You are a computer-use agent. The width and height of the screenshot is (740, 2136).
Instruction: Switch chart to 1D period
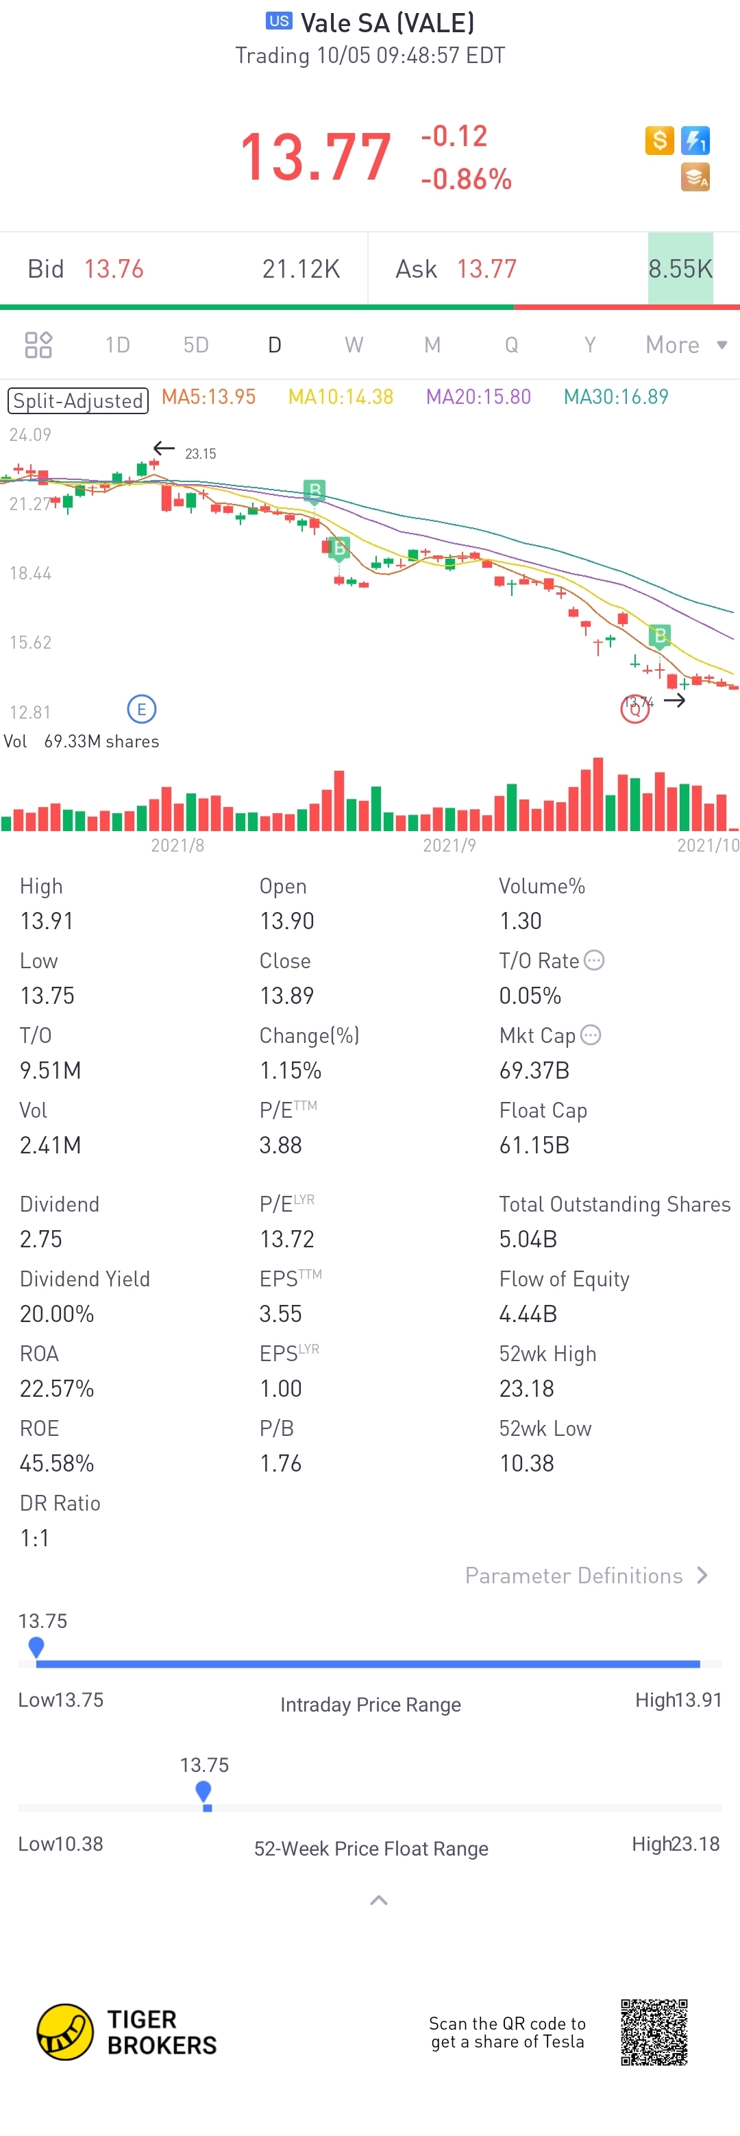(x=118, y=345)
